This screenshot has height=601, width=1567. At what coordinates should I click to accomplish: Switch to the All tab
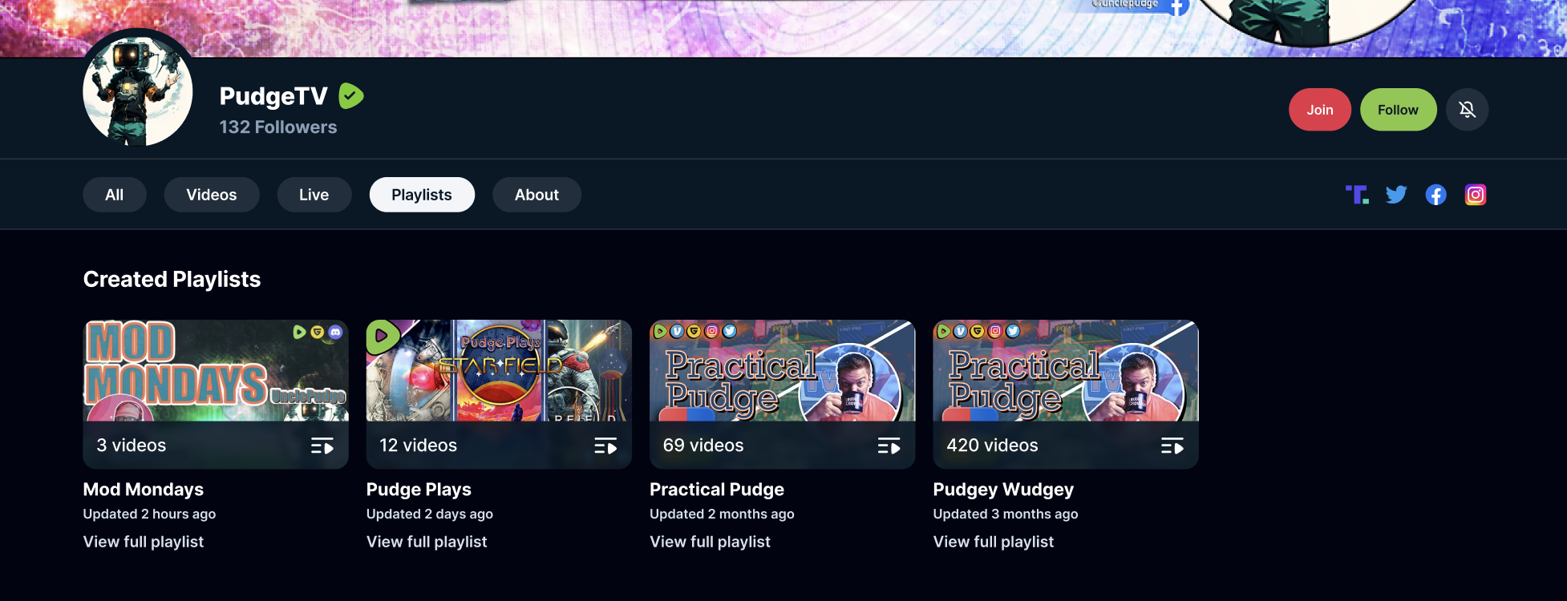click(115, 195)
